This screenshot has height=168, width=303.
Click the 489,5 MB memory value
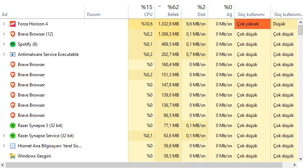click(170, 44)
